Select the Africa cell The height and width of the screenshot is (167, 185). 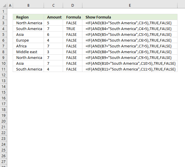click(28, 46)
